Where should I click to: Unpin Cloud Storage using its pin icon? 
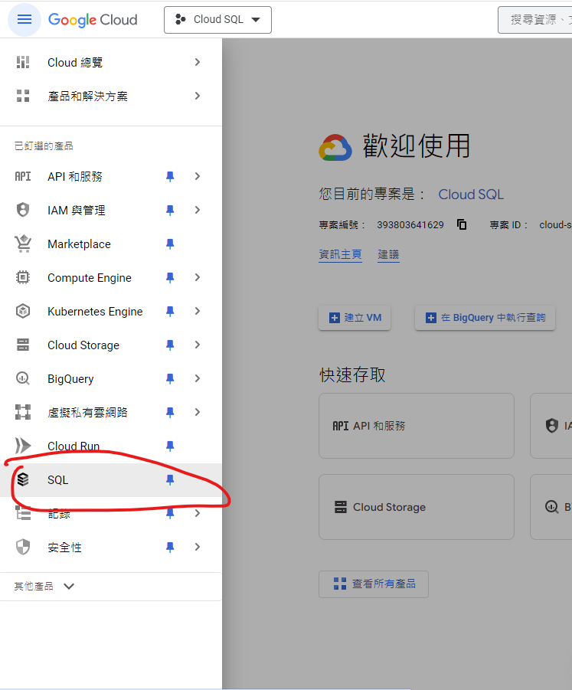pos(170,345)
